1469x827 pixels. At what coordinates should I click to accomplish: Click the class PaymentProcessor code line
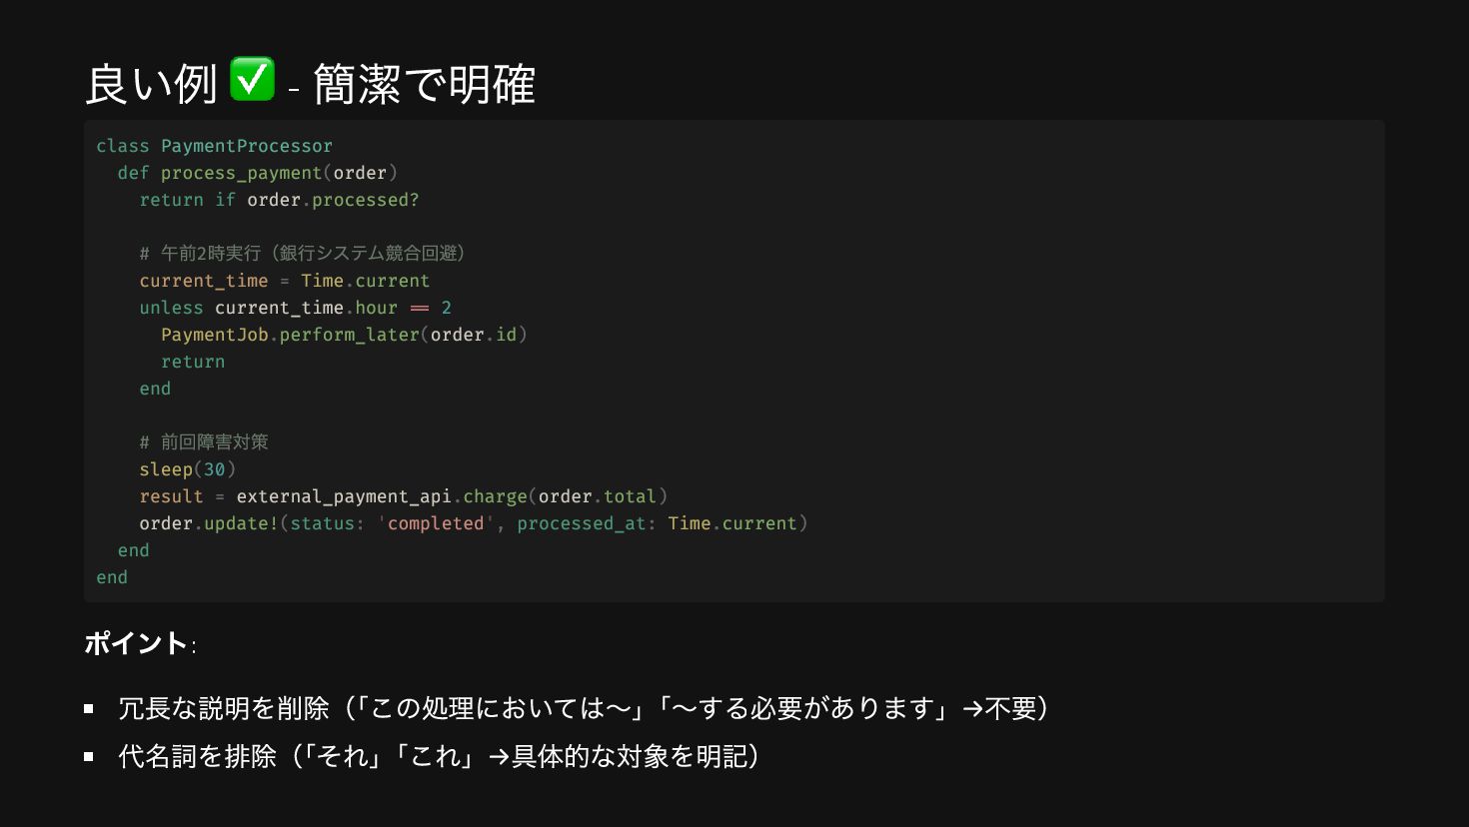(215, 146)
